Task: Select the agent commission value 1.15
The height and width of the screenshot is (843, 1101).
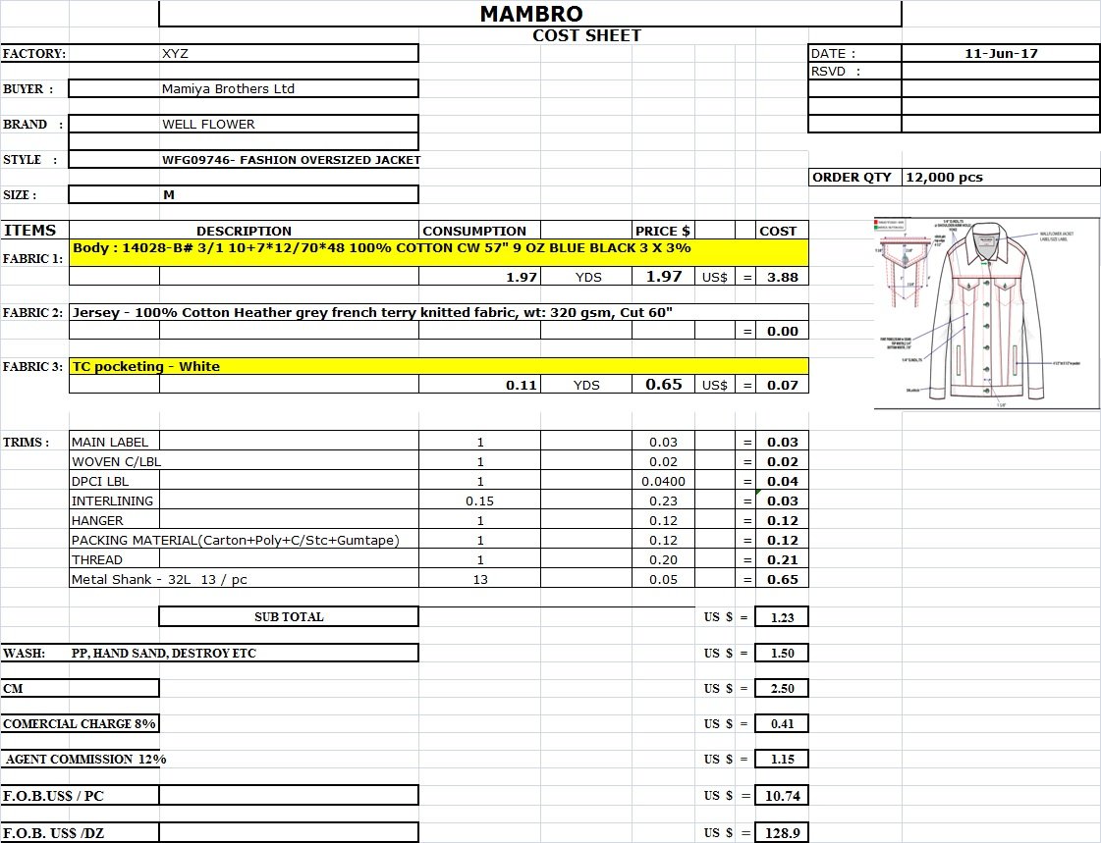Action: [x=782, y=759]
